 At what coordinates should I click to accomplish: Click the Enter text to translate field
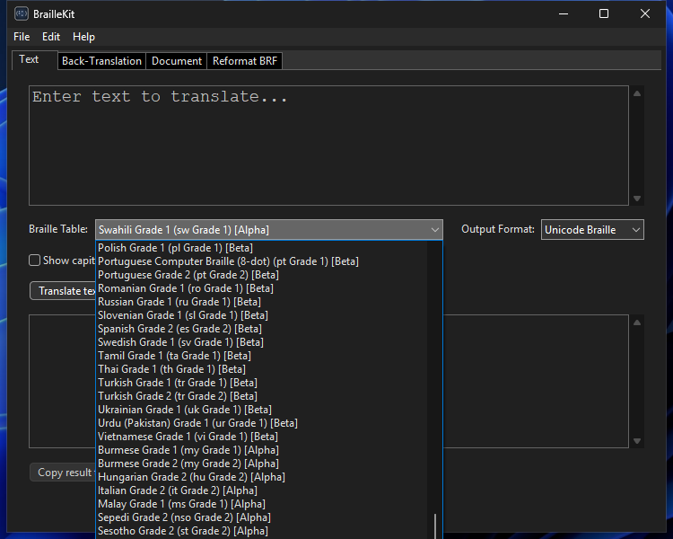[328, 146]
